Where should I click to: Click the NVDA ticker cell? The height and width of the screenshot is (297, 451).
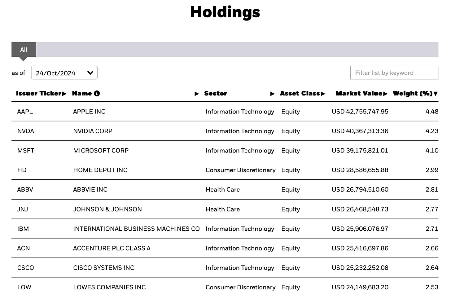tap(26, 131)
